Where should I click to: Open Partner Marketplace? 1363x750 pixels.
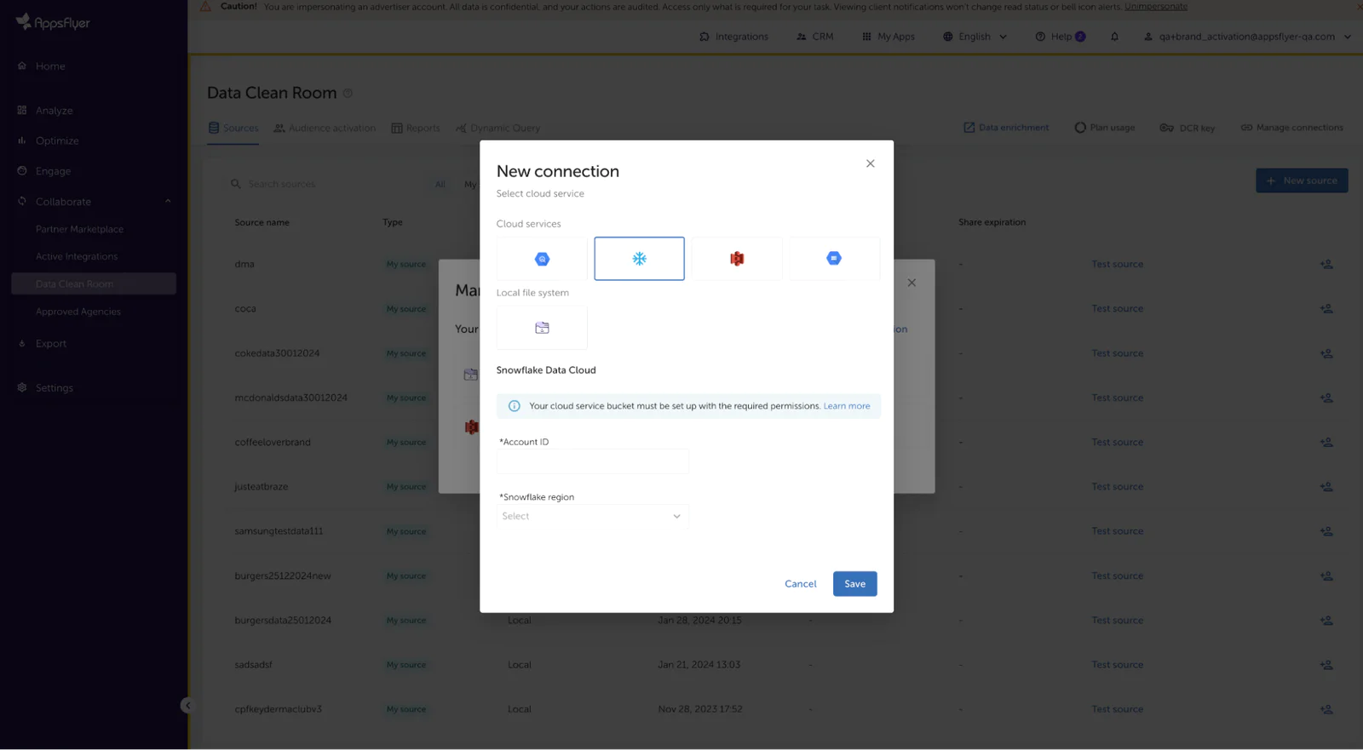point(79,229)
